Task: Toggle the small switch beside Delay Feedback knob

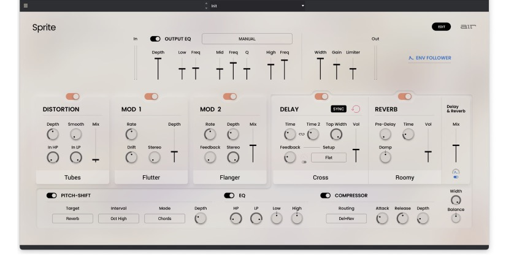Action: click(304, 162)
